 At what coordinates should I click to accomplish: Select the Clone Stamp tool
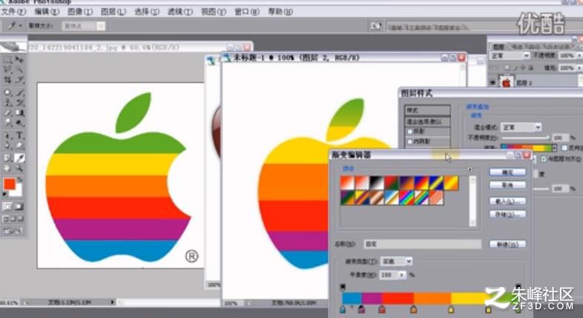tap(7, 103)
